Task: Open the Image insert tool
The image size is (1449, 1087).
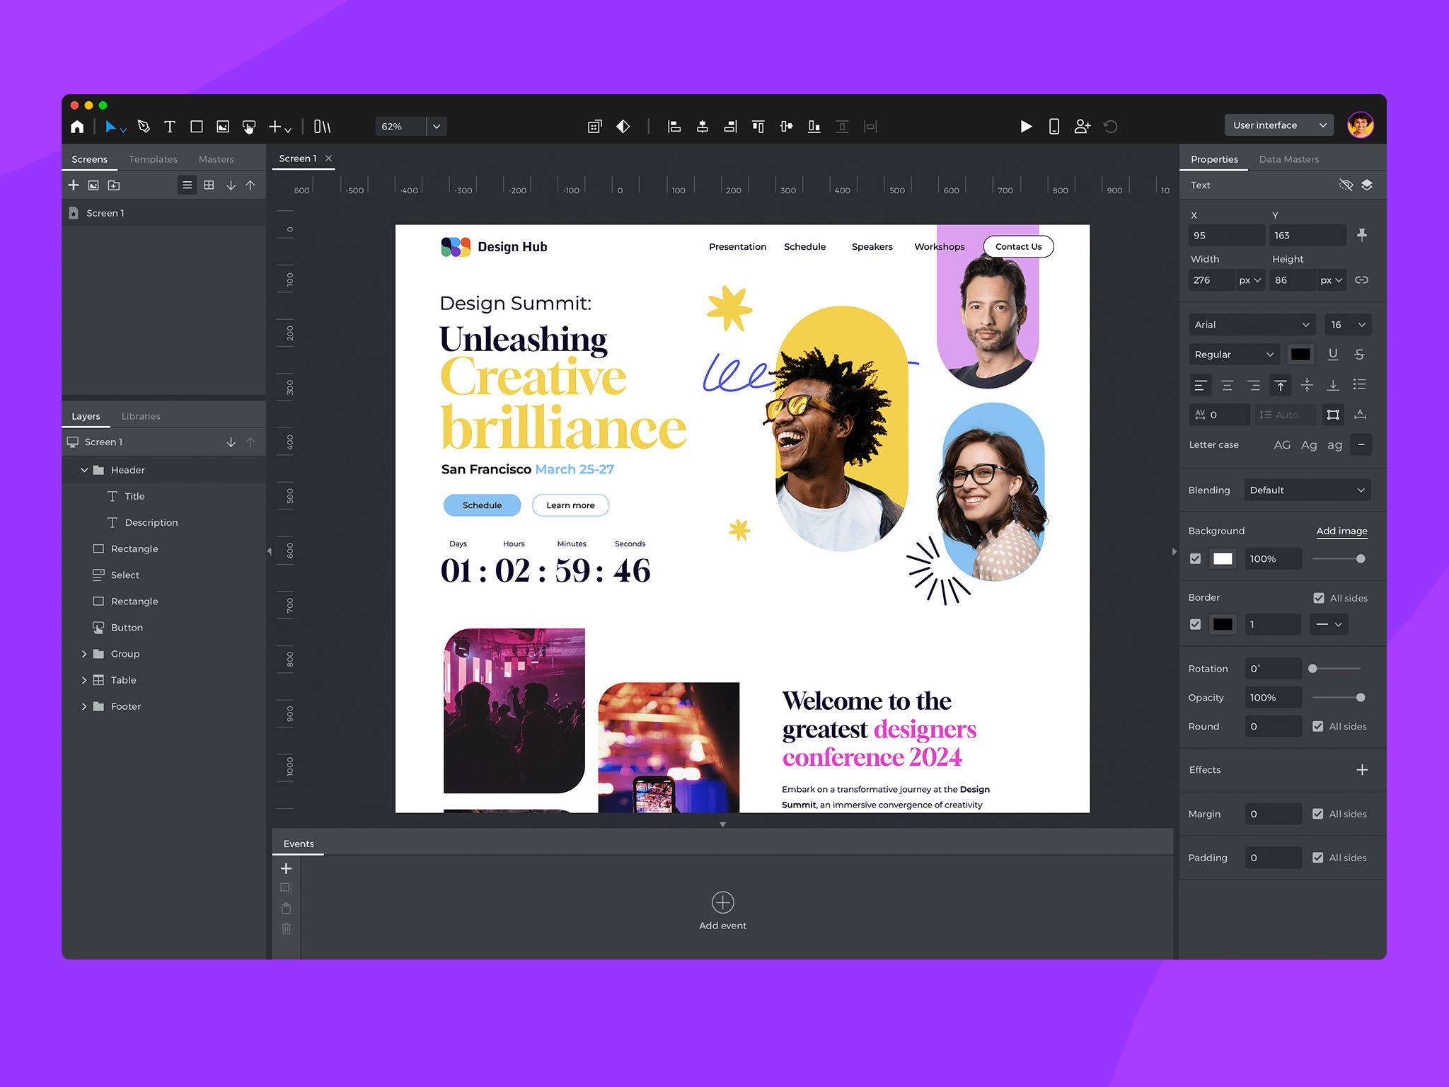Action: [x=223, y=126]
